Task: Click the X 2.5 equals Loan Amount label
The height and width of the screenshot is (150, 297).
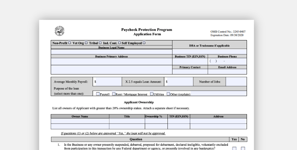Action: click(143, 82)
